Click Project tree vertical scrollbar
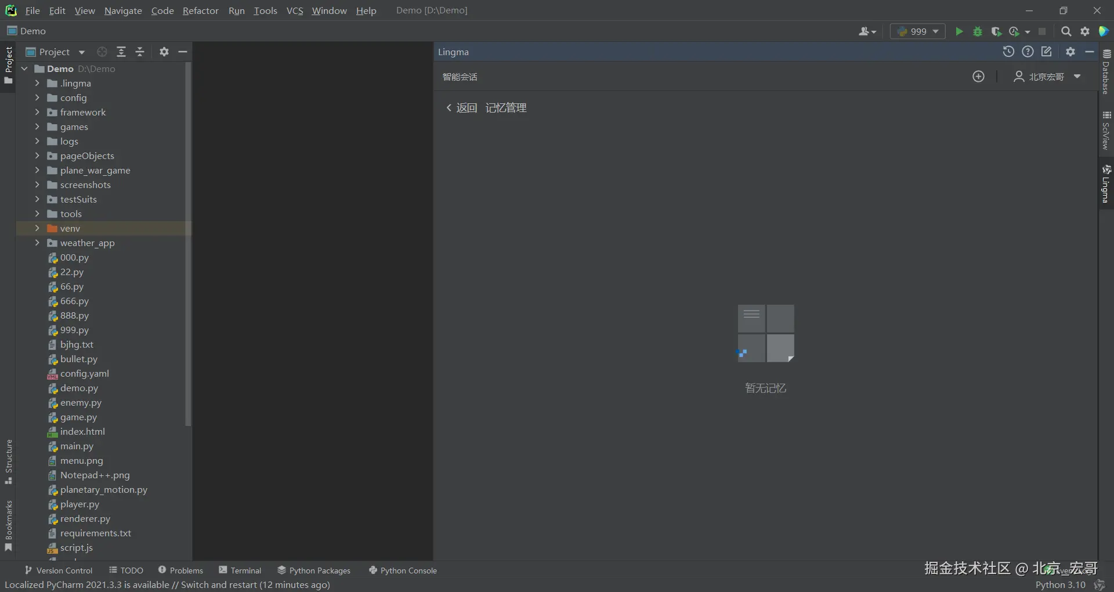The height and width of the screenshot is (592, 1114). pyautogui.click(x=187, y=244)
